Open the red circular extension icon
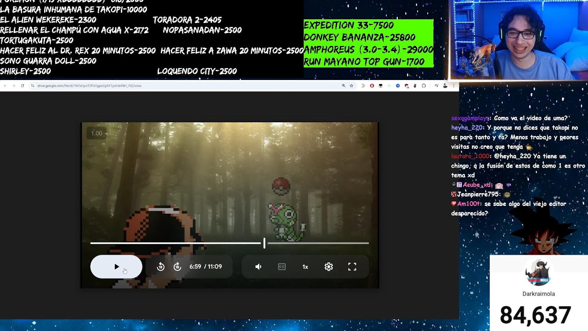The image size is (588, 331). pos(372,86)
